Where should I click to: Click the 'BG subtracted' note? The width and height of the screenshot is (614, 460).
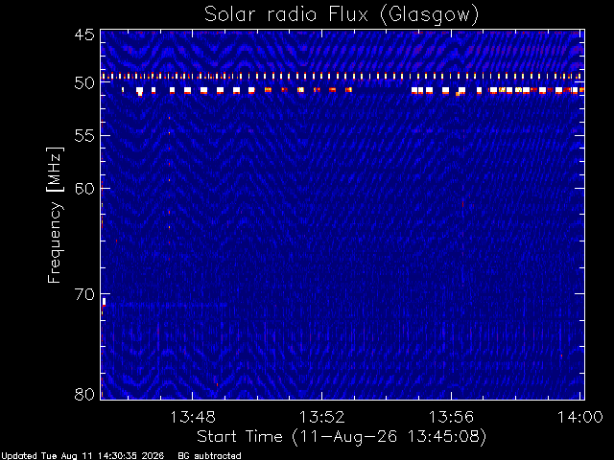[209, 456]
